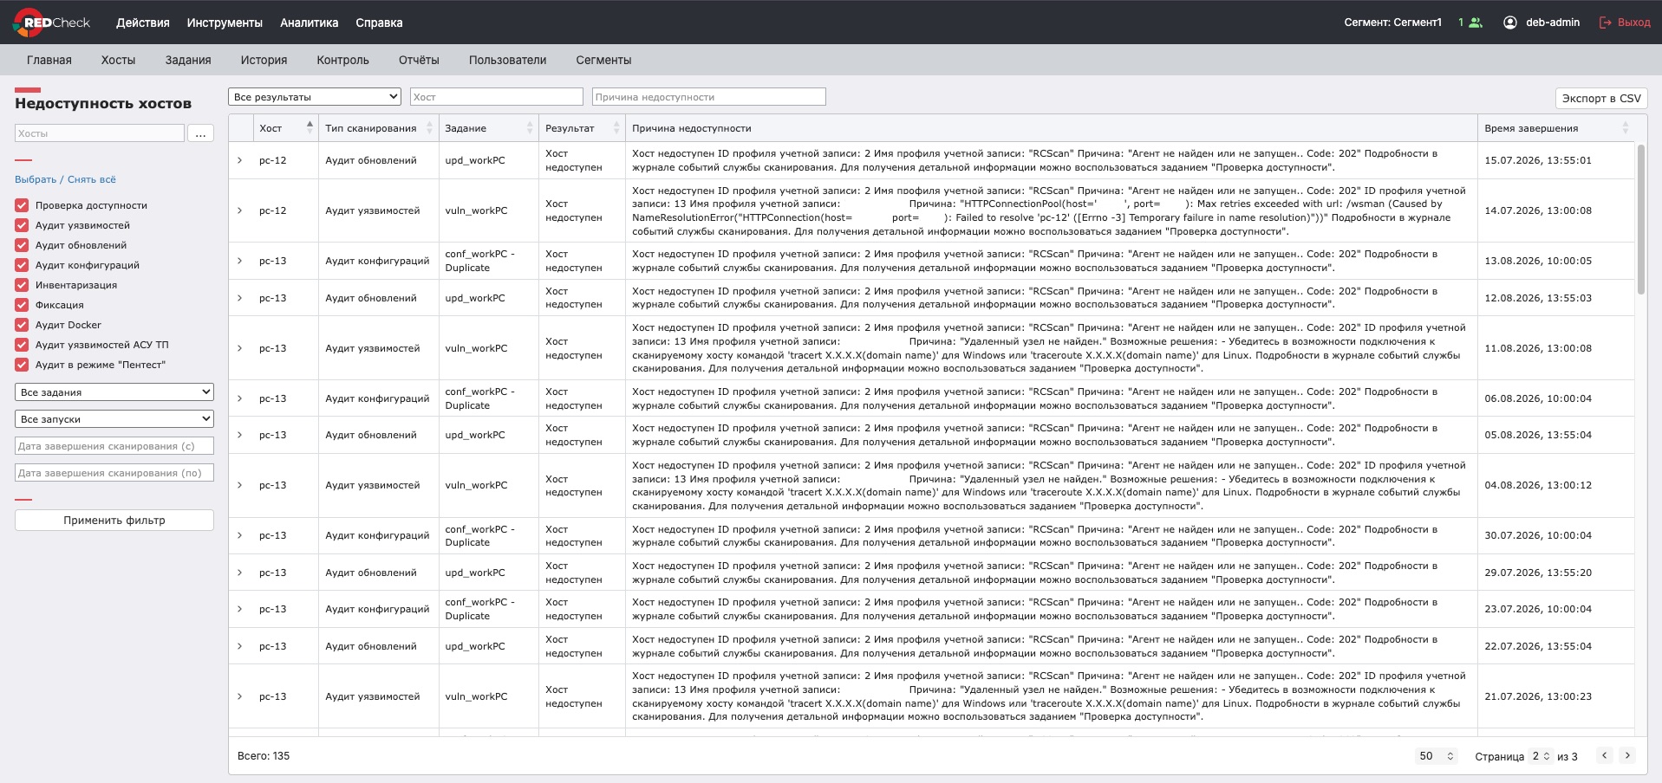This screenshot has height=783, width=1662.
Task: Click Экспорт в CSV button
Action: (1601, 98)
